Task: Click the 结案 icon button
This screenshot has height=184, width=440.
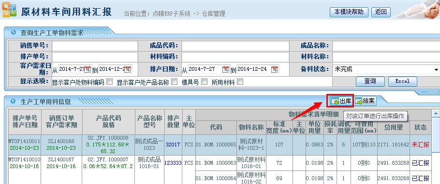Action: tap(365, 101)
